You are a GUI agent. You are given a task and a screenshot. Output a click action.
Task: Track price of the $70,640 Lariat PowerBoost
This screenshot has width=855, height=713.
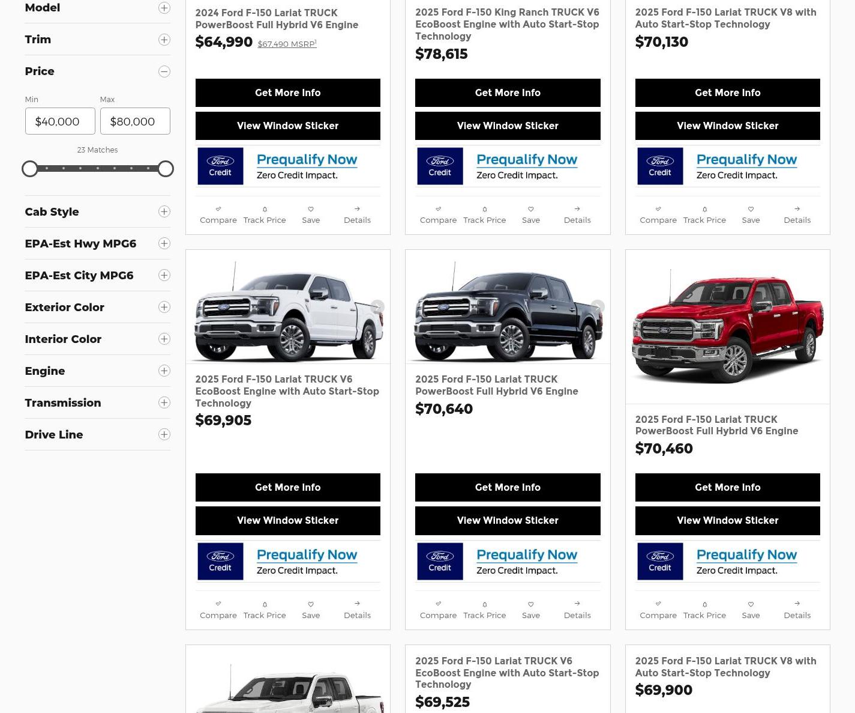click(x=485, y=610)
